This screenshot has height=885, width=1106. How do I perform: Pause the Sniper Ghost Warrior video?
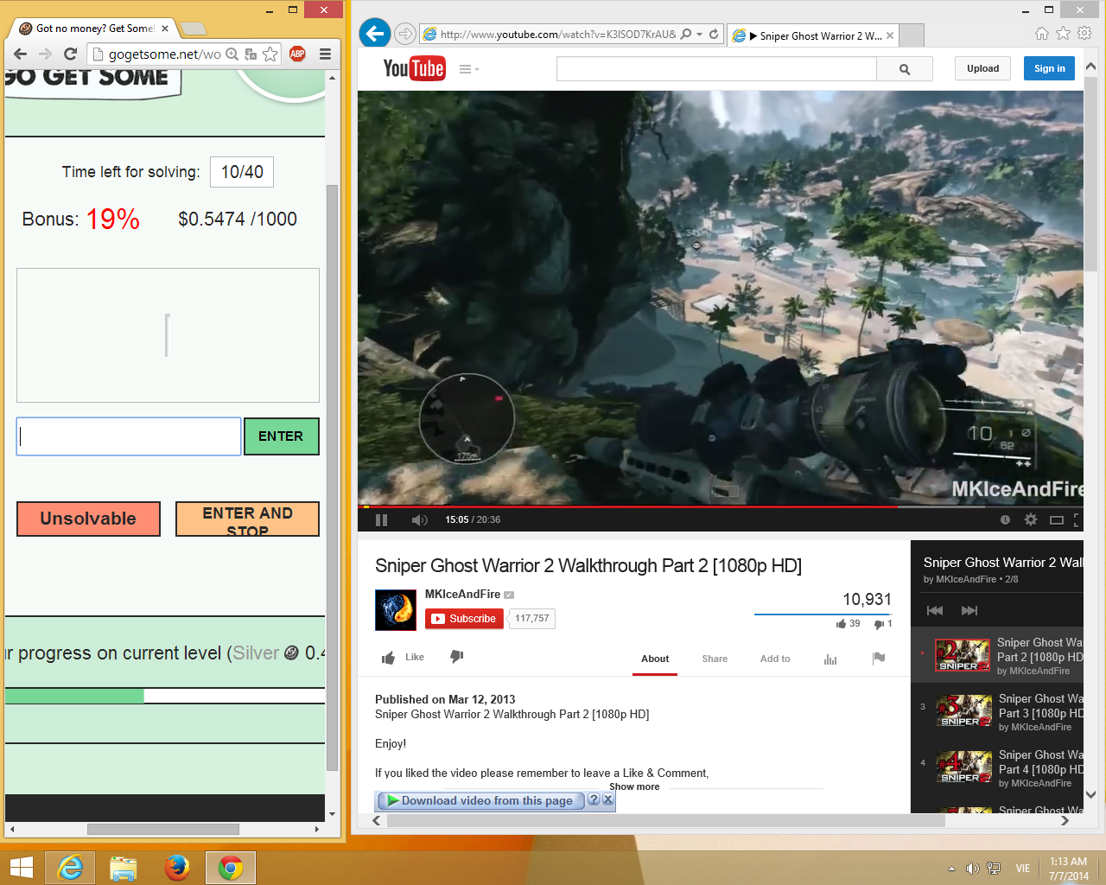381,519
